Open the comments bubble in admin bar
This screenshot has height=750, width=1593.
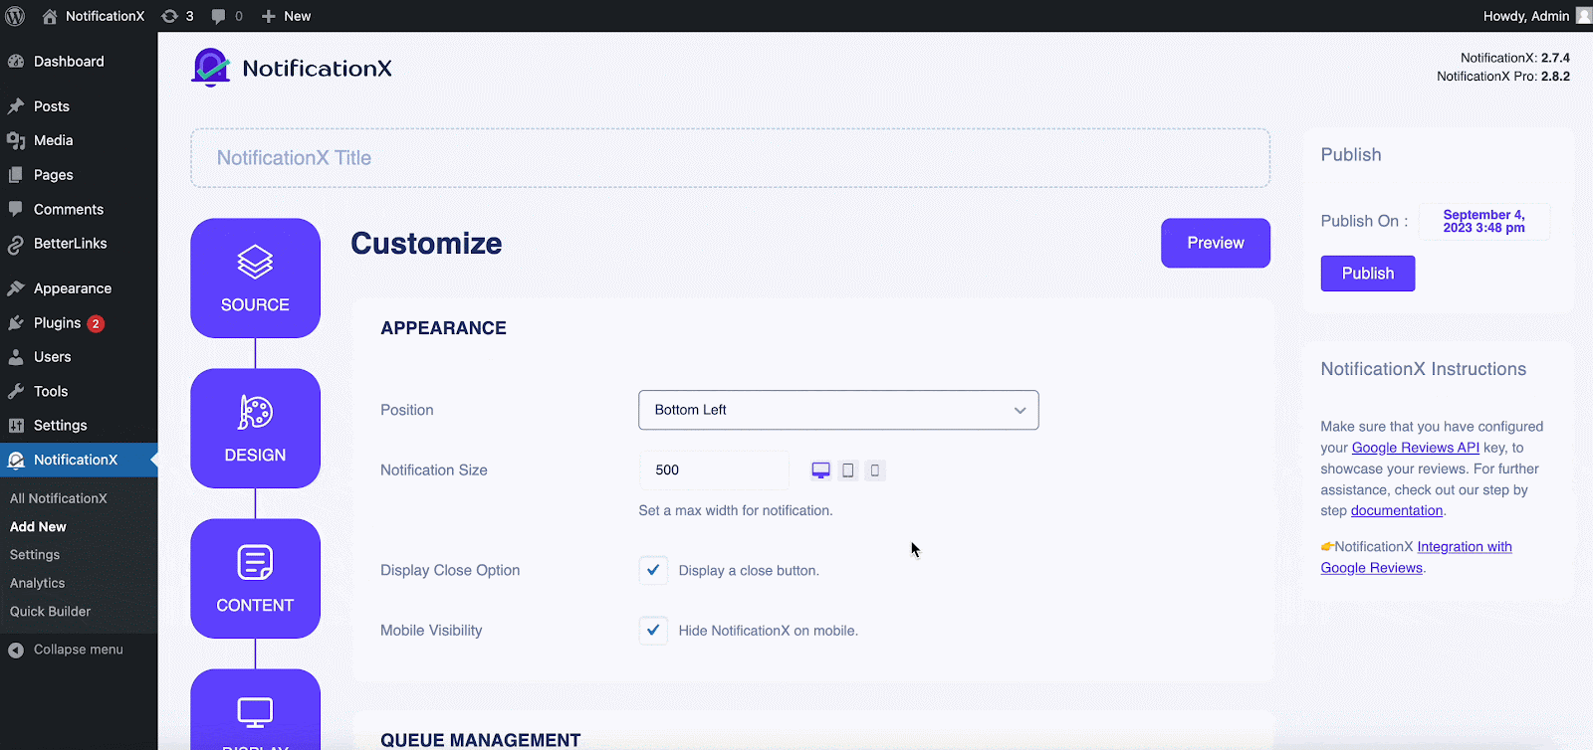click(x=227, y=16)
